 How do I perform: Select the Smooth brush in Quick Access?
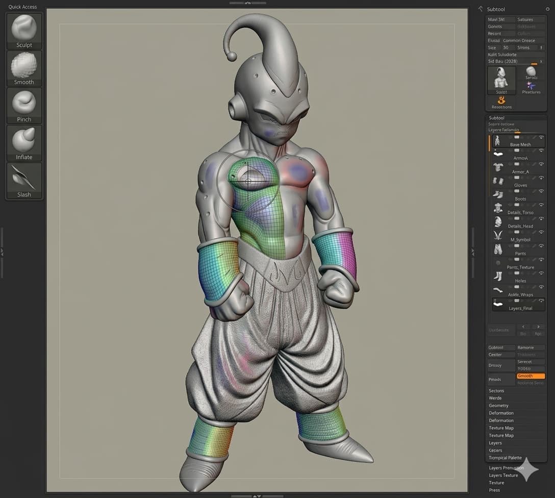point(24,68)
